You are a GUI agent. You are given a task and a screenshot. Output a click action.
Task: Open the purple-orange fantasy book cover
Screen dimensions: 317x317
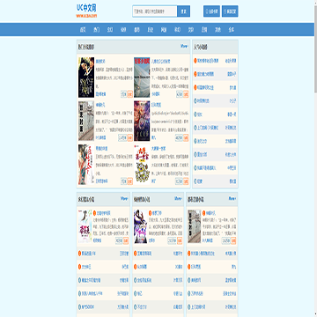pyautogui.click(x=142, y=121)
